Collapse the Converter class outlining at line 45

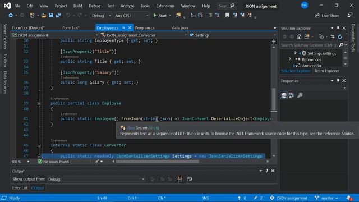point(39,145)
